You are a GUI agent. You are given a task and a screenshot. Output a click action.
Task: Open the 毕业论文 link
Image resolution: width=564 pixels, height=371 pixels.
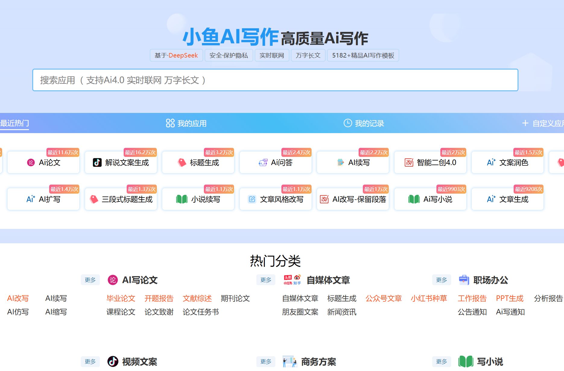(121, 298)
